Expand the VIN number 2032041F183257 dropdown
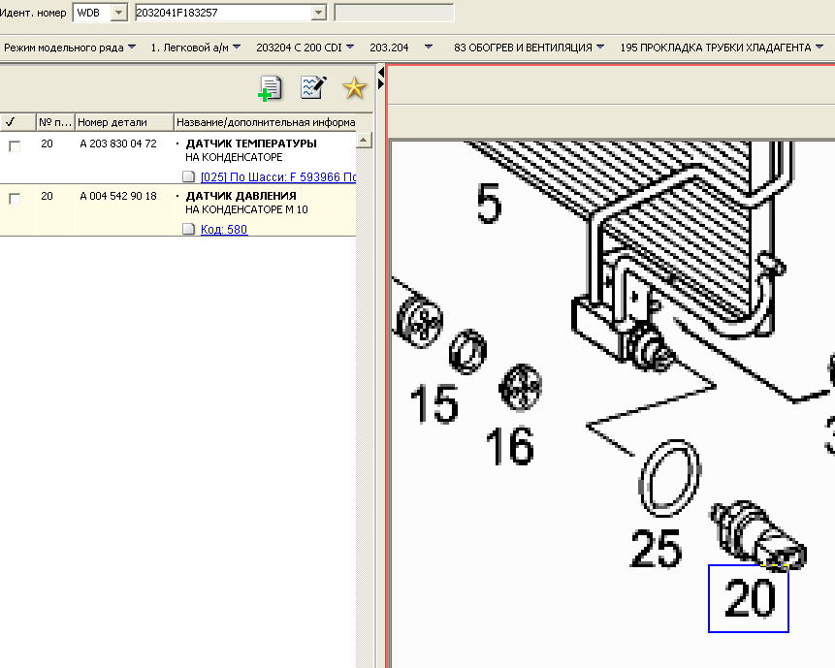835x668 pixels. coord(318,13)
